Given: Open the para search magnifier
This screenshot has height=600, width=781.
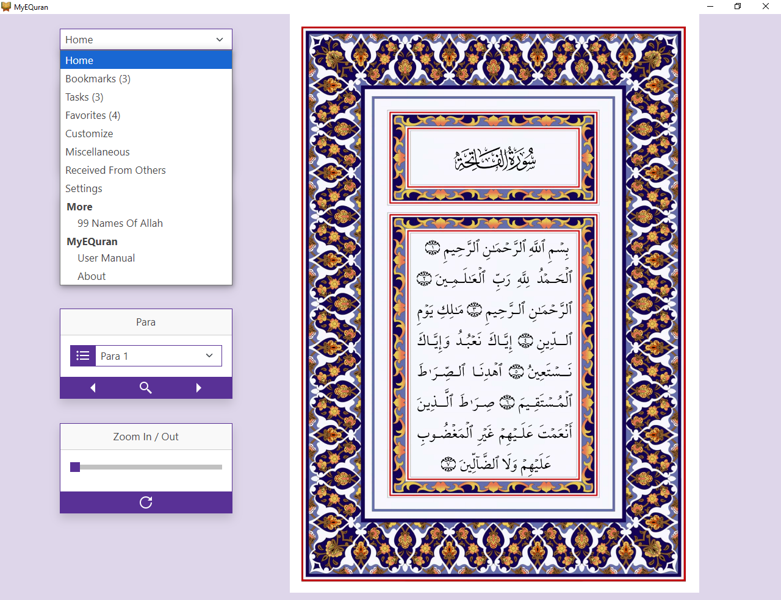Looking at the screenshot, I should 145,387.
